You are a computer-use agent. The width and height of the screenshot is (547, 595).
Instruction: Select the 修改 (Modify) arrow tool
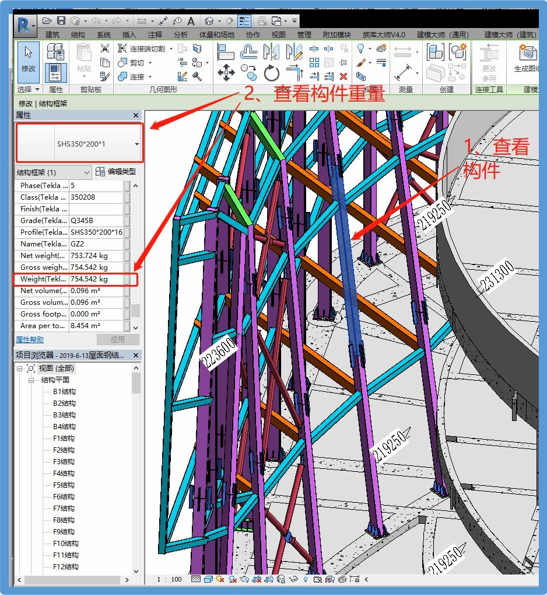29,62
